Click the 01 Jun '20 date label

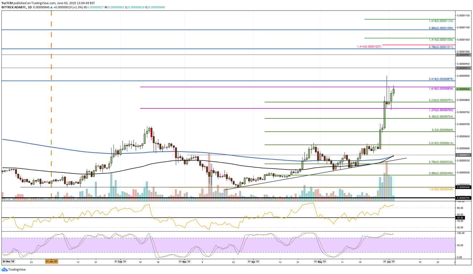(390, 261)
